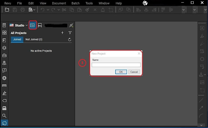Open the Thumbnails panel icon
208x128 pixels.
(4, 33)
